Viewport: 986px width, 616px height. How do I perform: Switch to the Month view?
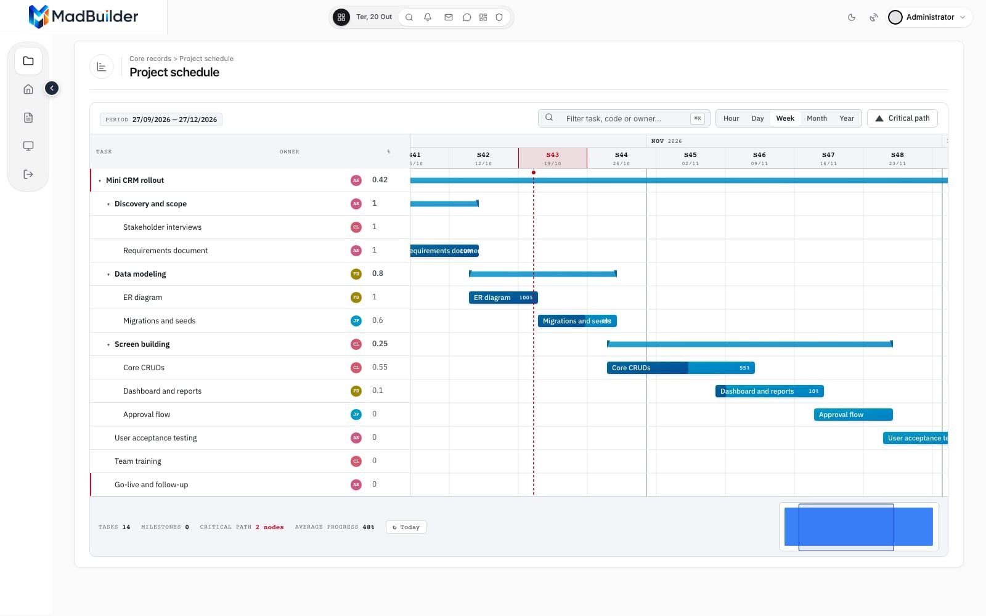(x=817, y=118)
